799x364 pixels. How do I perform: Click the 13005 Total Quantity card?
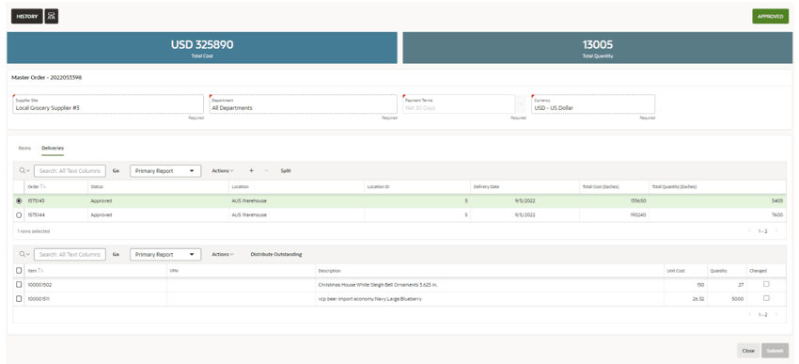tap(597, 48)
